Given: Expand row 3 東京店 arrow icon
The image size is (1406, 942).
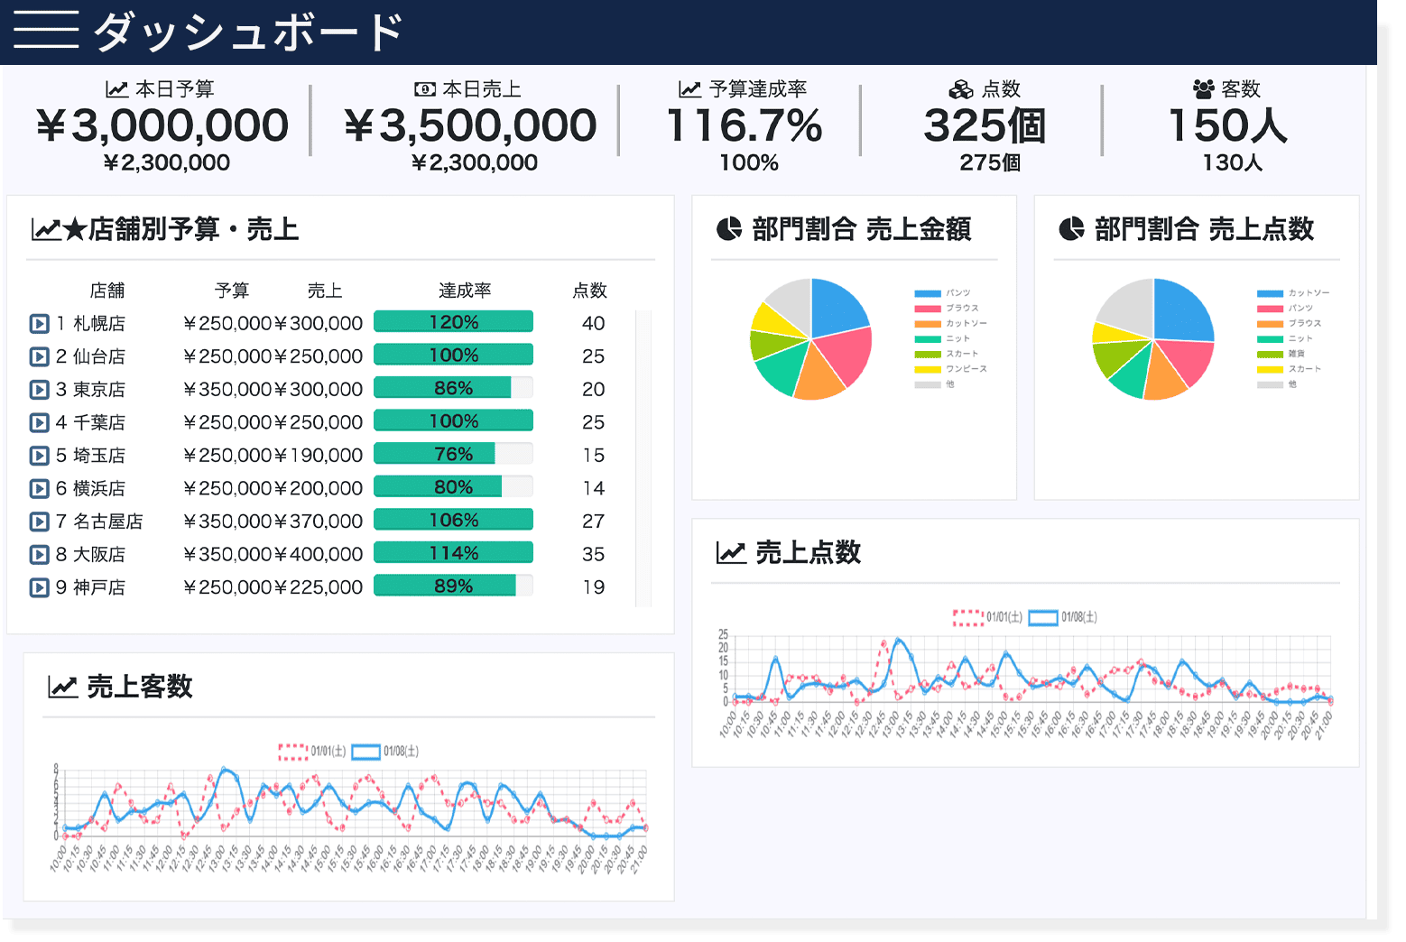Looking at the screenshot, I should [39, 390].
